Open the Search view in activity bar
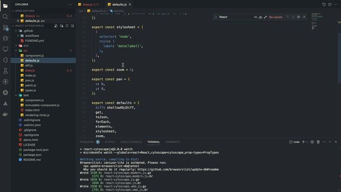 [x=5, y=17]
